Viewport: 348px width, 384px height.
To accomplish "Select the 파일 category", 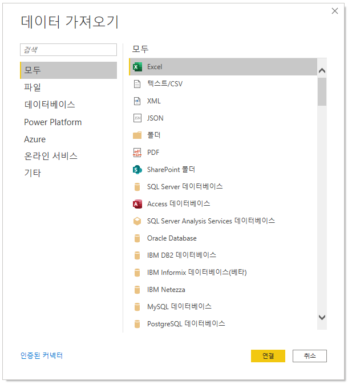I will click(x=68, y=87).
